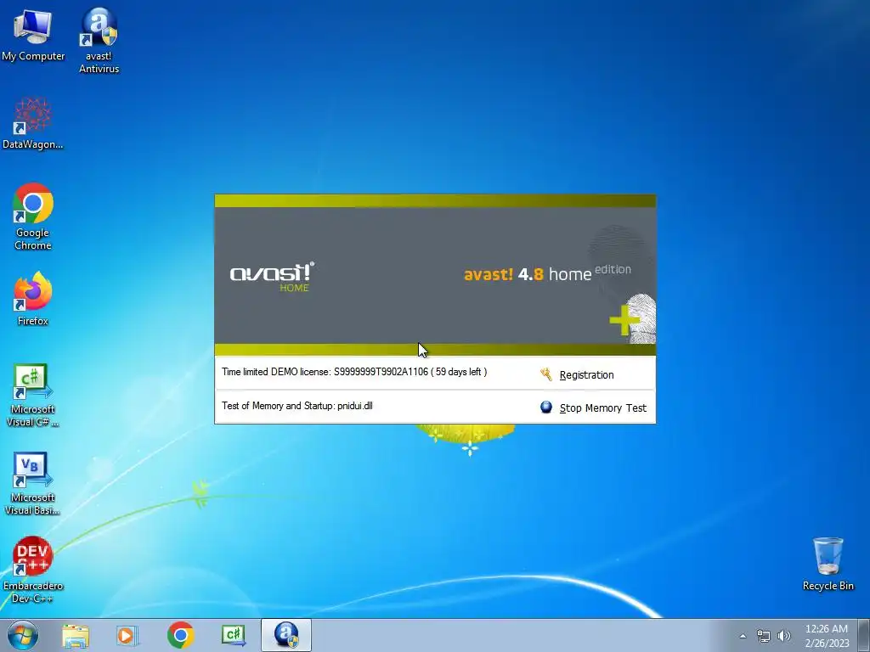Screen dimensions: 870x652
Task: Click the blue orb icon beside Stop Memory Test
Action: click(x=546, y=407)
